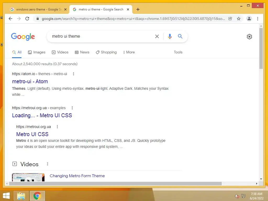The height and width of the screenshot is (201, 268).
Task: Open the Windows Start button
Action: 6,196
